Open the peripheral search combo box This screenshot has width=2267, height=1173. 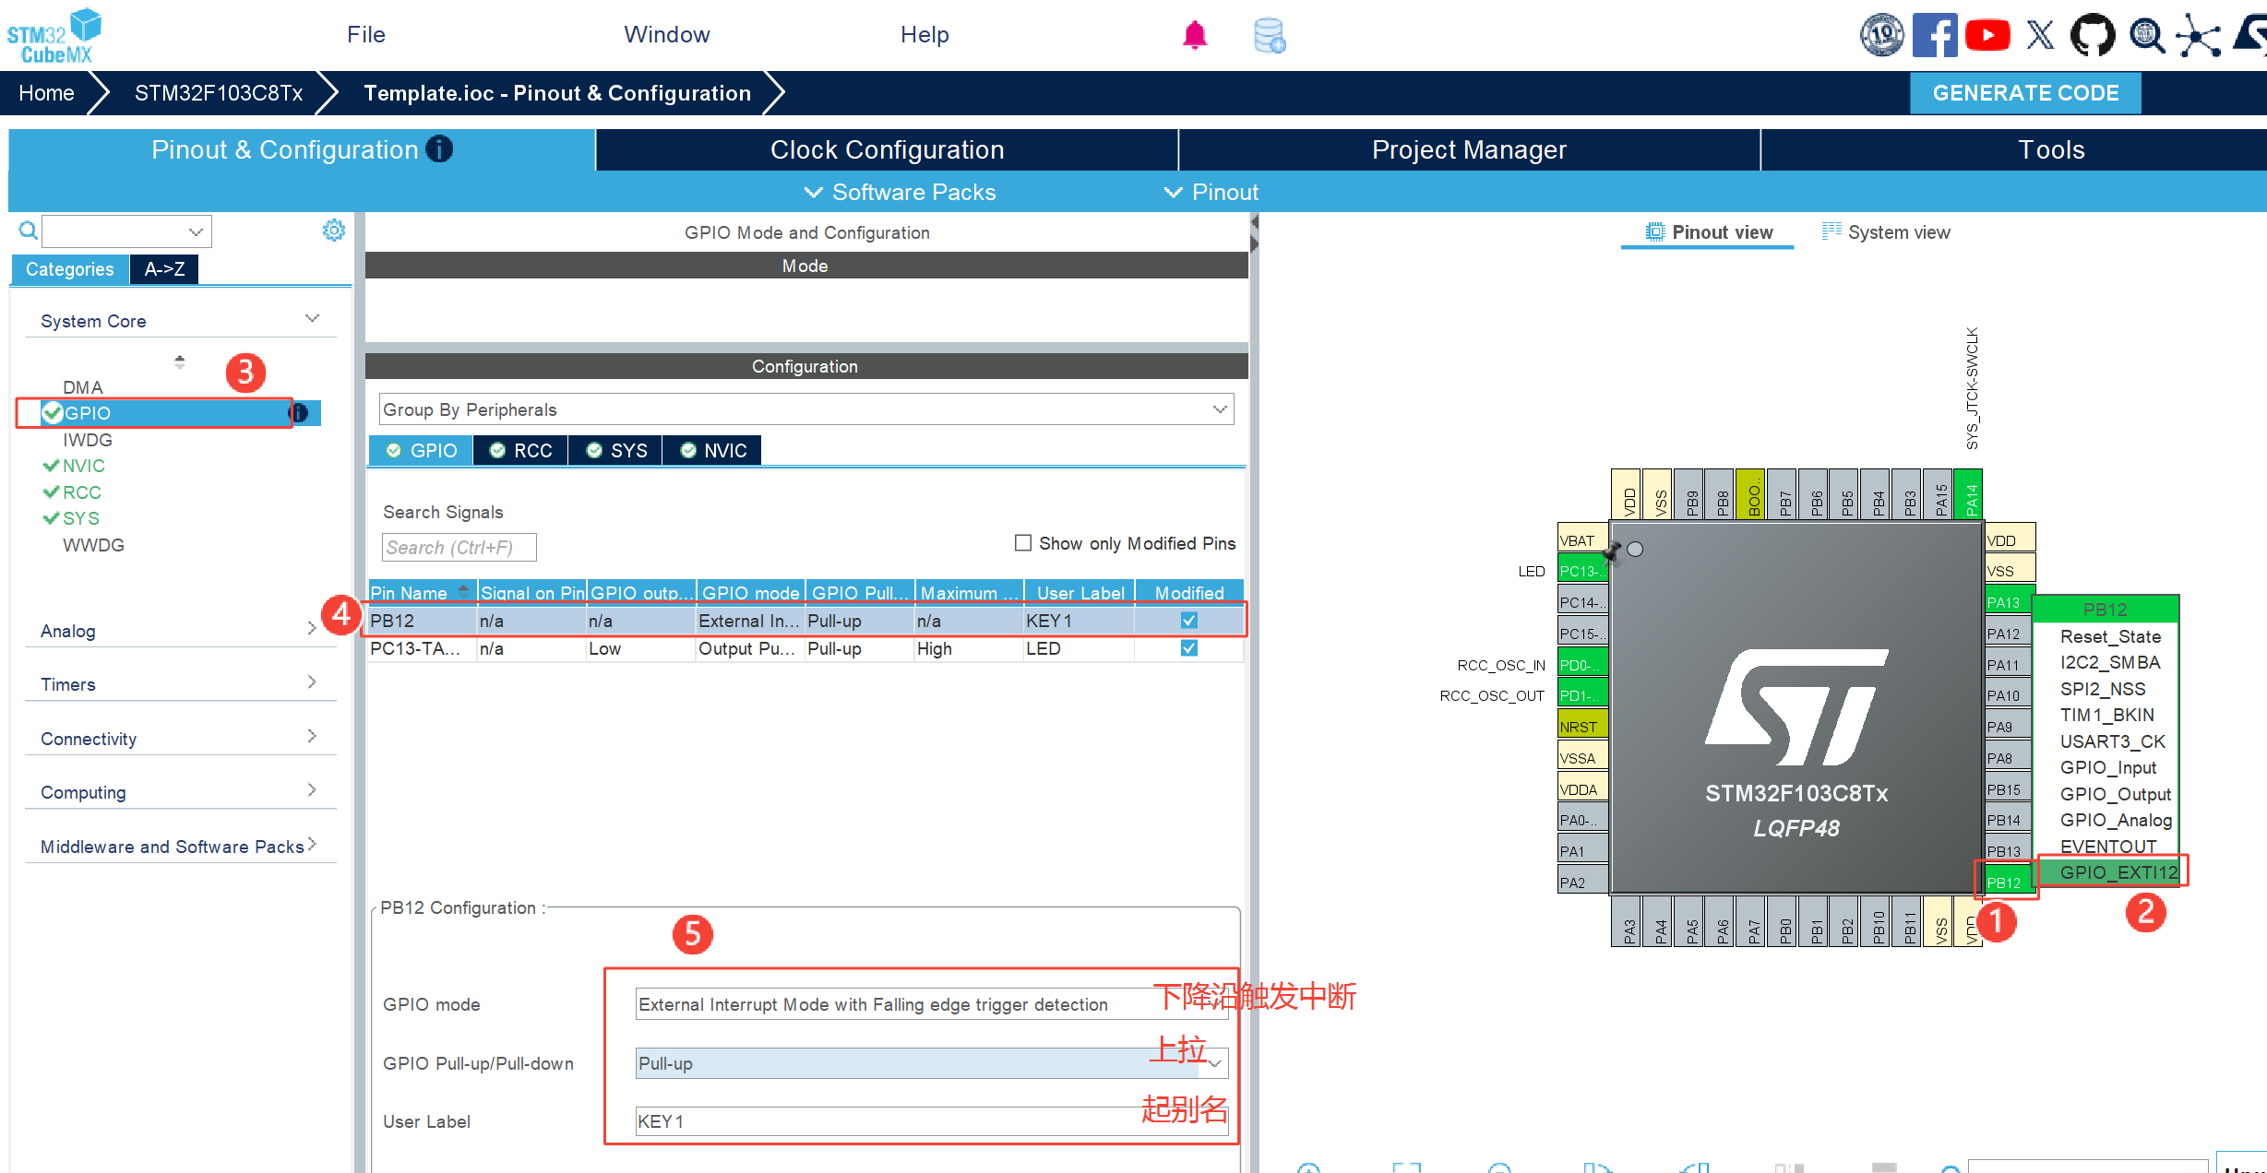tap(127, 231)
